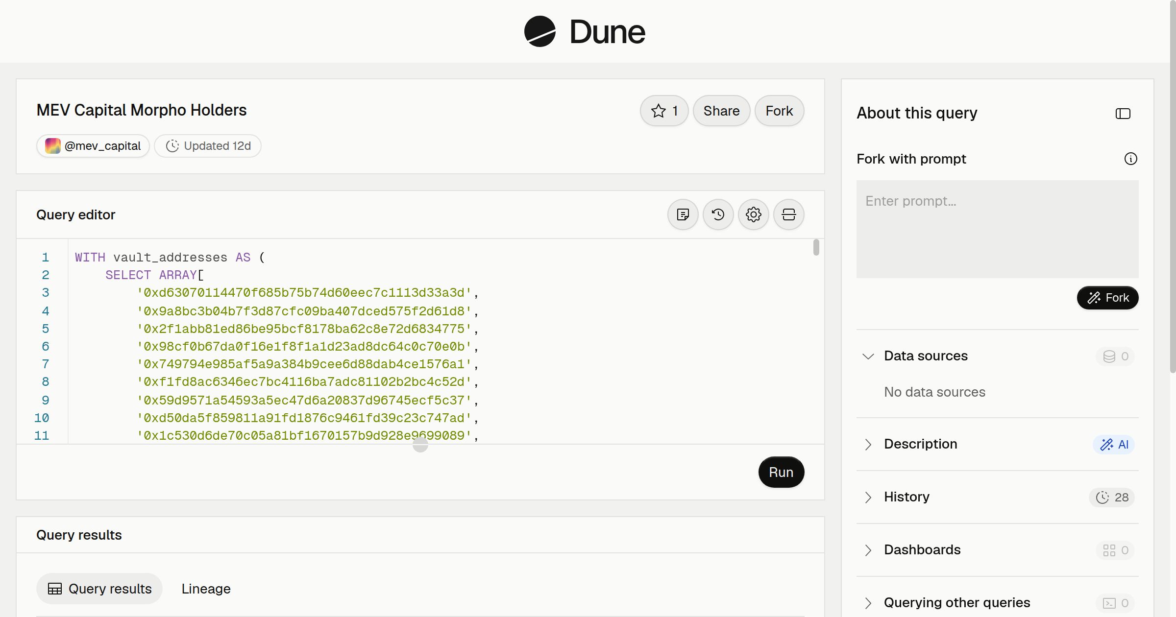This screenshot has width=1176, height=617.
Task: Click the mev_capital avatar image
Action: (x=53, y=146)
